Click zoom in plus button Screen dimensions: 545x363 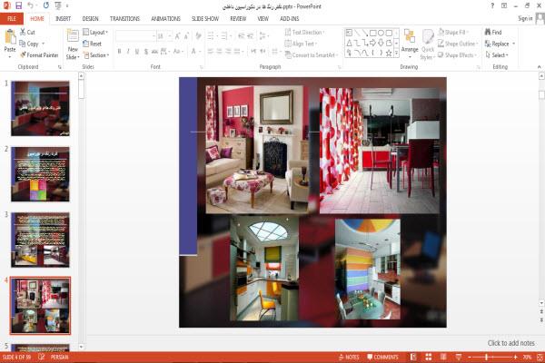click(515, 357)
